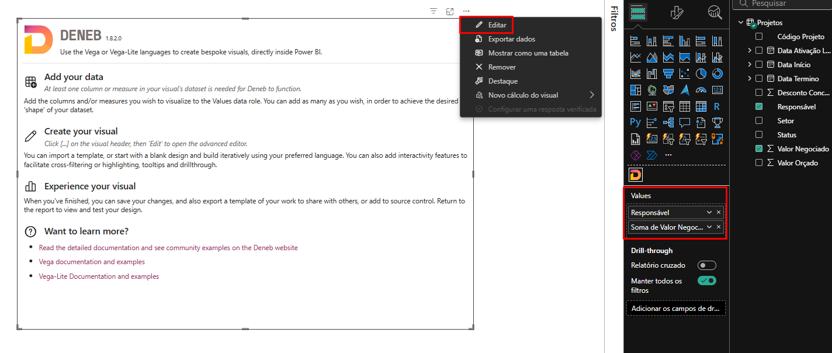Viewport: 832px width, 353px height.
Task: Check the Setor field checkbox
Action: click(x=759, y=120)
